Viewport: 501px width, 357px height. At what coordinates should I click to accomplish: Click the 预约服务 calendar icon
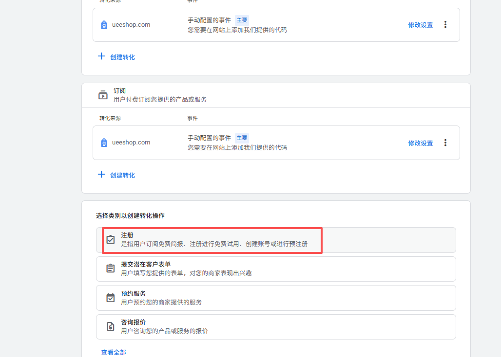111,298
